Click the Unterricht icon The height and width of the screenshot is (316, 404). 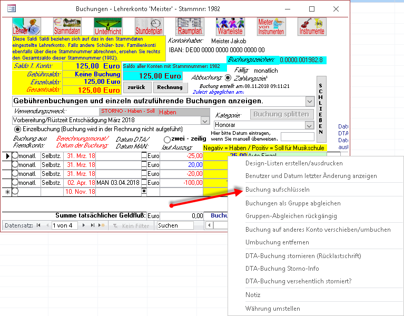coord(107,26)
